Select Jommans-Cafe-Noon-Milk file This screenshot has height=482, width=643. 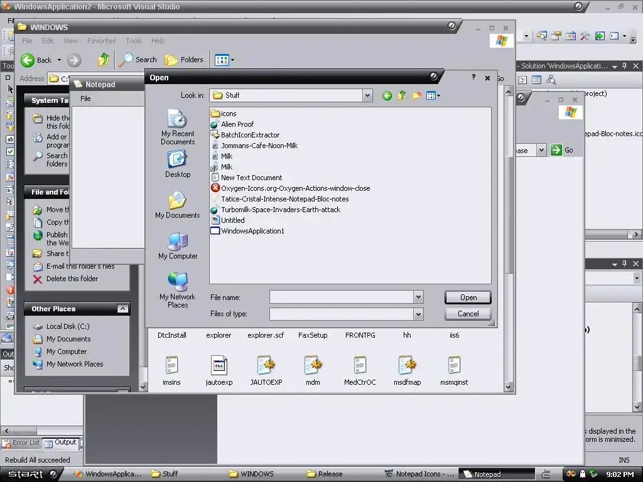tap(254, 146)
